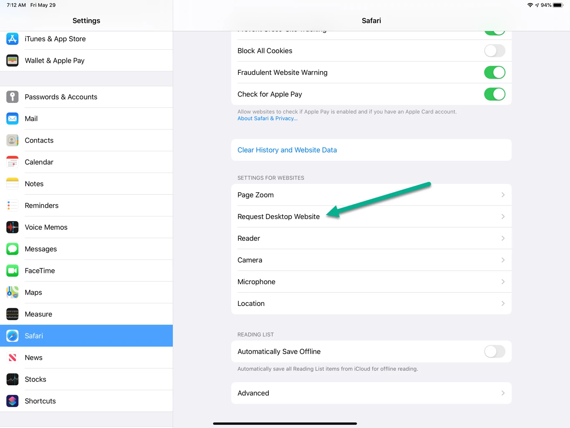Tap the FaceTime label in sidebar
This screenshot has width=570, height=428.
tap(40, 271)
